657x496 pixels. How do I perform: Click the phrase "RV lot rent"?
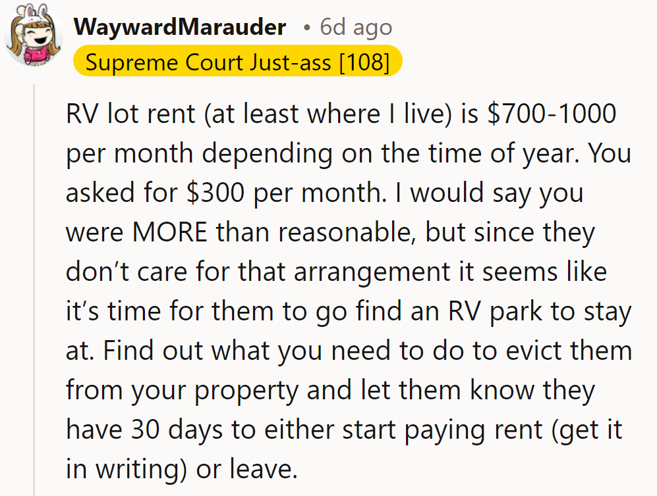click(130, 114)
